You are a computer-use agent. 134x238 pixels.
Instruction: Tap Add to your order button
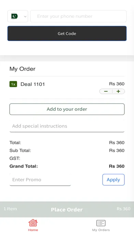click(x=67, y=109)
